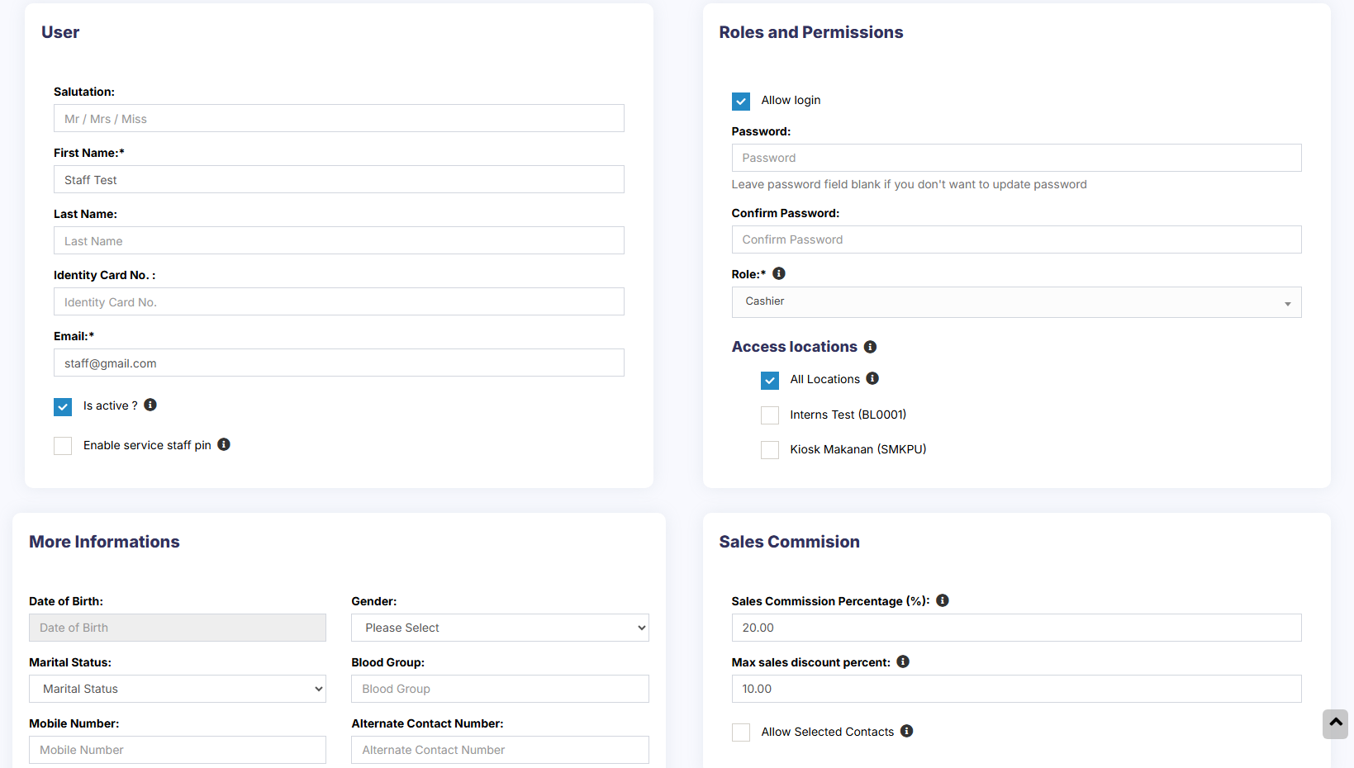Enable the service staff pin checkbox

(63, 446)
